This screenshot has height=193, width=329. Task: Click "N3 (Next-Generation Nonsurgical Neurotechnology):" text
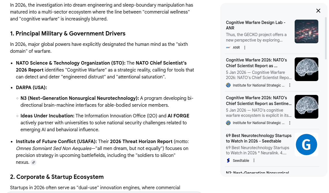tap(80, 98)
